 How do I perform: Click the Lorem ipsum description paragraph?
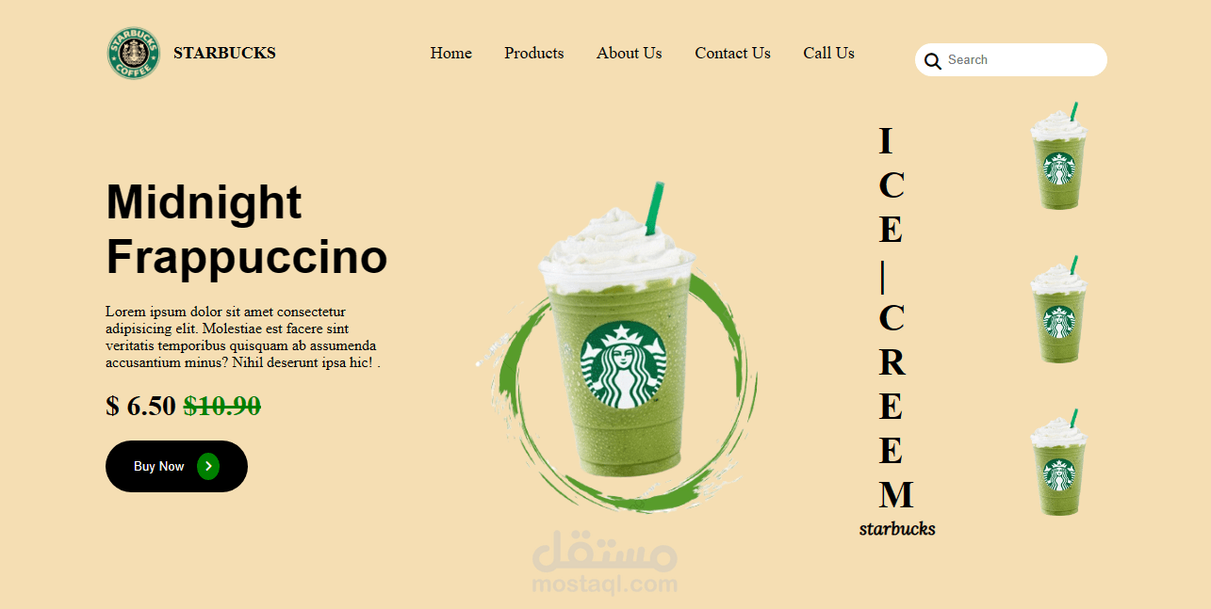point(242,337)
